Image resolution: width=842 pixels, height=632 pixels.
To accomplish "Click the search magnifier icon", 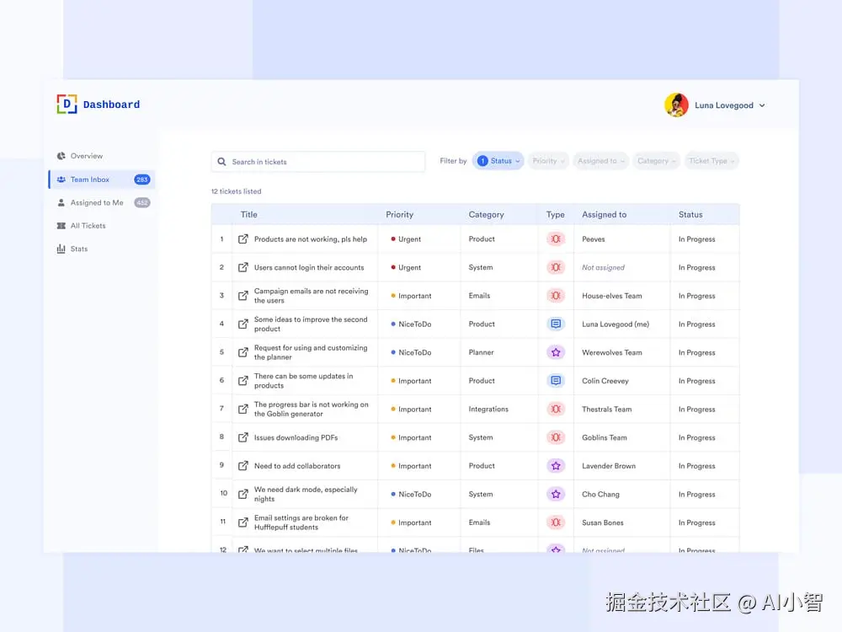I will pos(221,162).
